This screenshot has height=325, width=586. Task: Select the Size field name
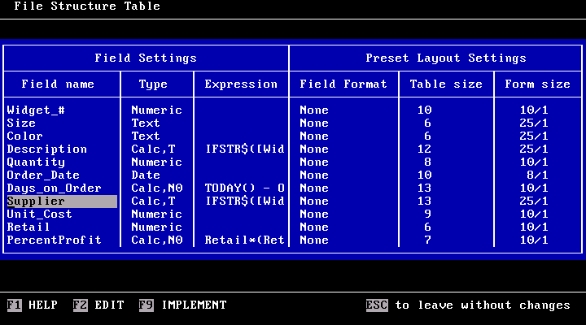21,123
